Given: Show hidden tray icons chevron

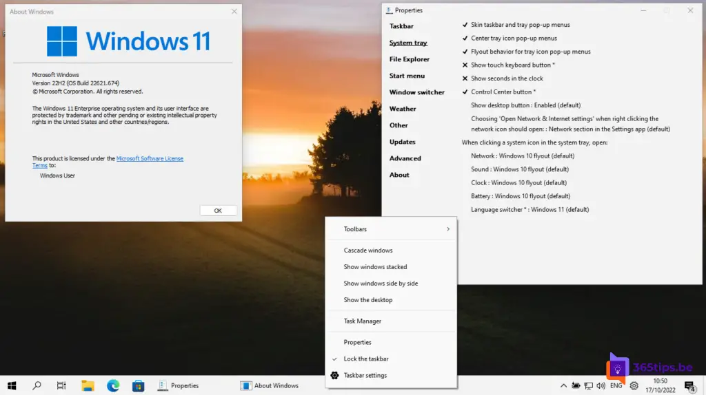Looking at the screenshot, I should 563,386.
